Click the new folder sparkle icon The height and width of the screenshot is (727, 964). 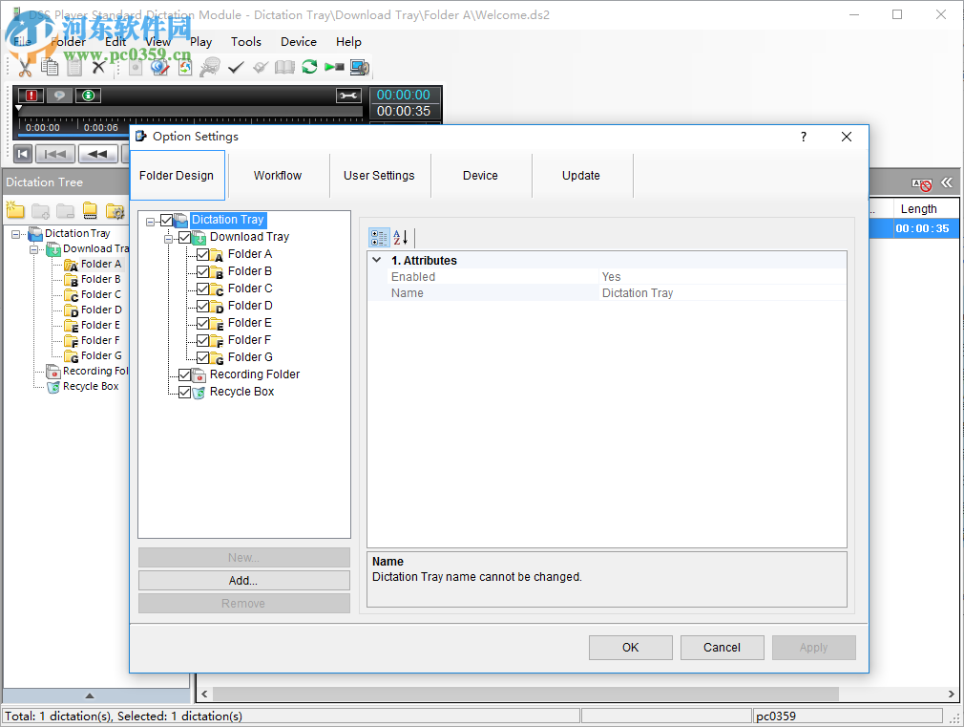[14, 210]
